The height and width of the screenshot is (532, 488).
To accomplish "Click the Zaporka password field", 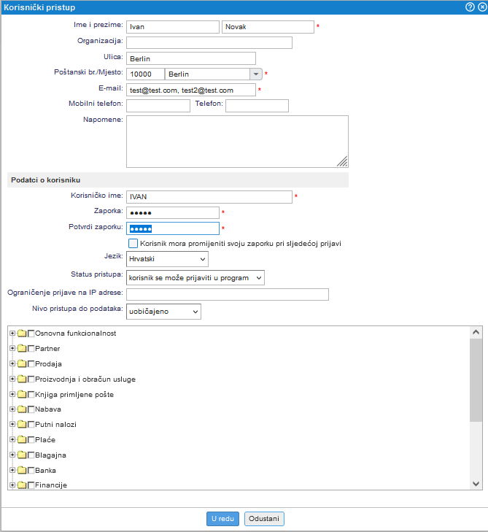I will 173,213.
